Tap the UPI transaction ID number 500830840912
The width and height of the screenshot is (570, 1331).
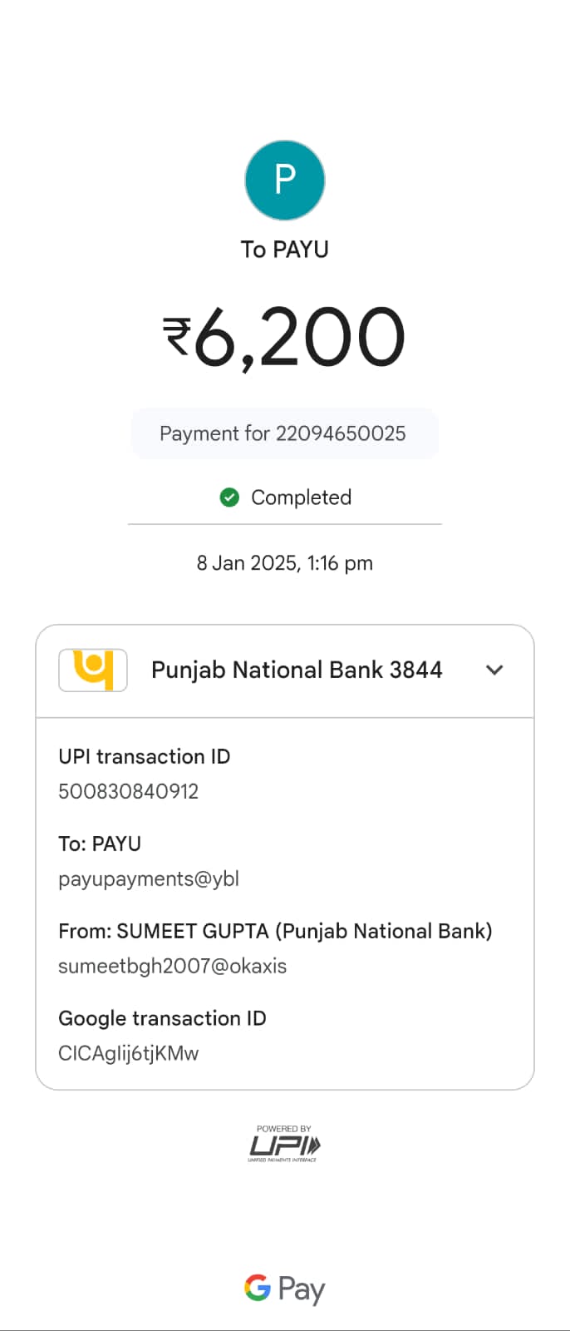129,791
